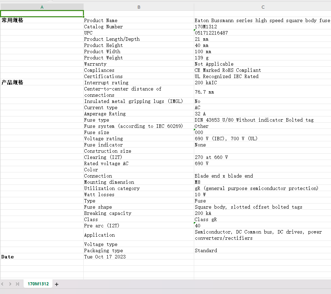Select the 'Compliances' cell
The image size is (331, 294).
pyautogui.click(x=139, y=70)
